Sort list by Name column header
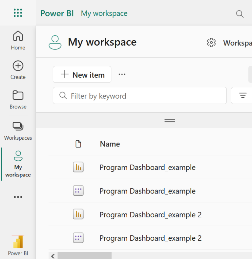 pos(110,144)
